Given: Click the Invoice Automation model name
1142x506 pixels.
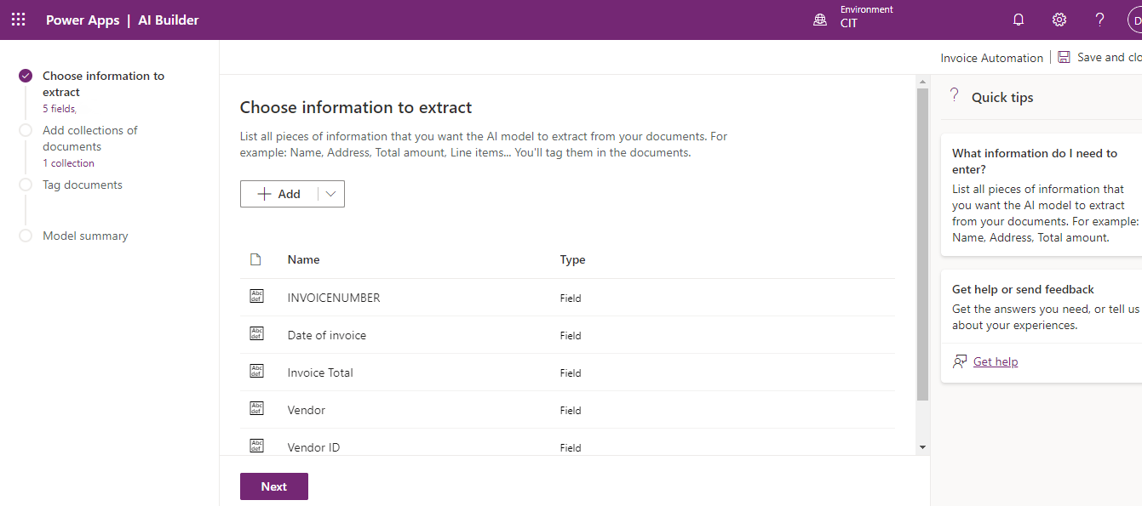Looking at the screenshot, I should click(x=991, y=58).
